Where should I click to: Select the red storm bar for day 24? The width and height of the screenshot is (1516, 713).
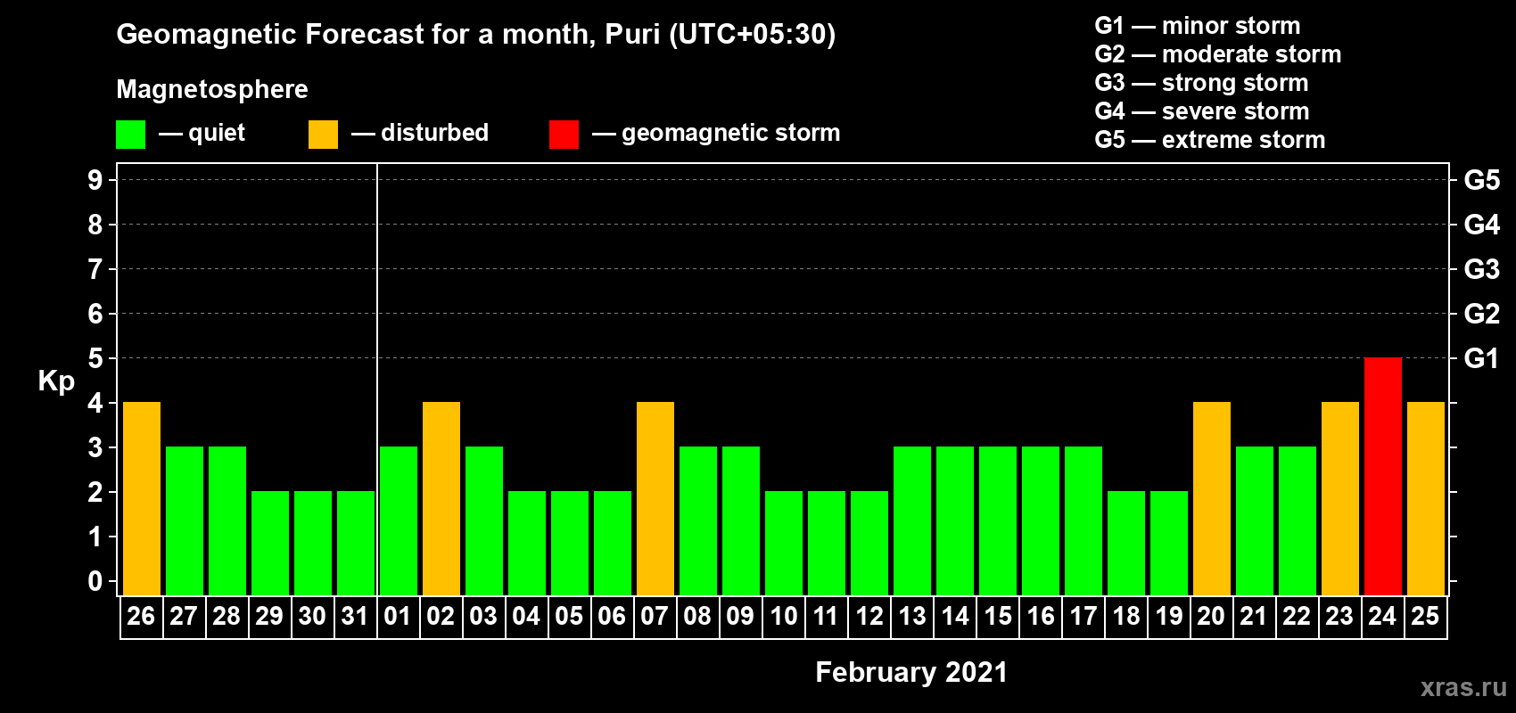1383,476
